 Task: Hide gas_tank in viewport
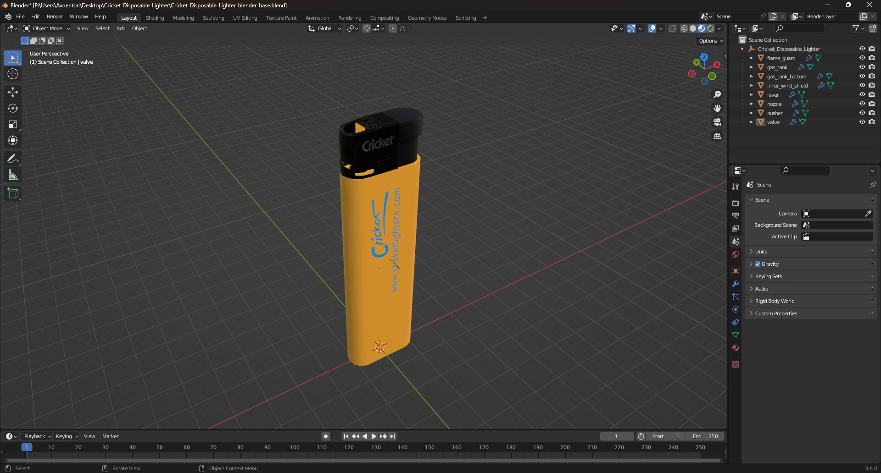coord(862,67)
